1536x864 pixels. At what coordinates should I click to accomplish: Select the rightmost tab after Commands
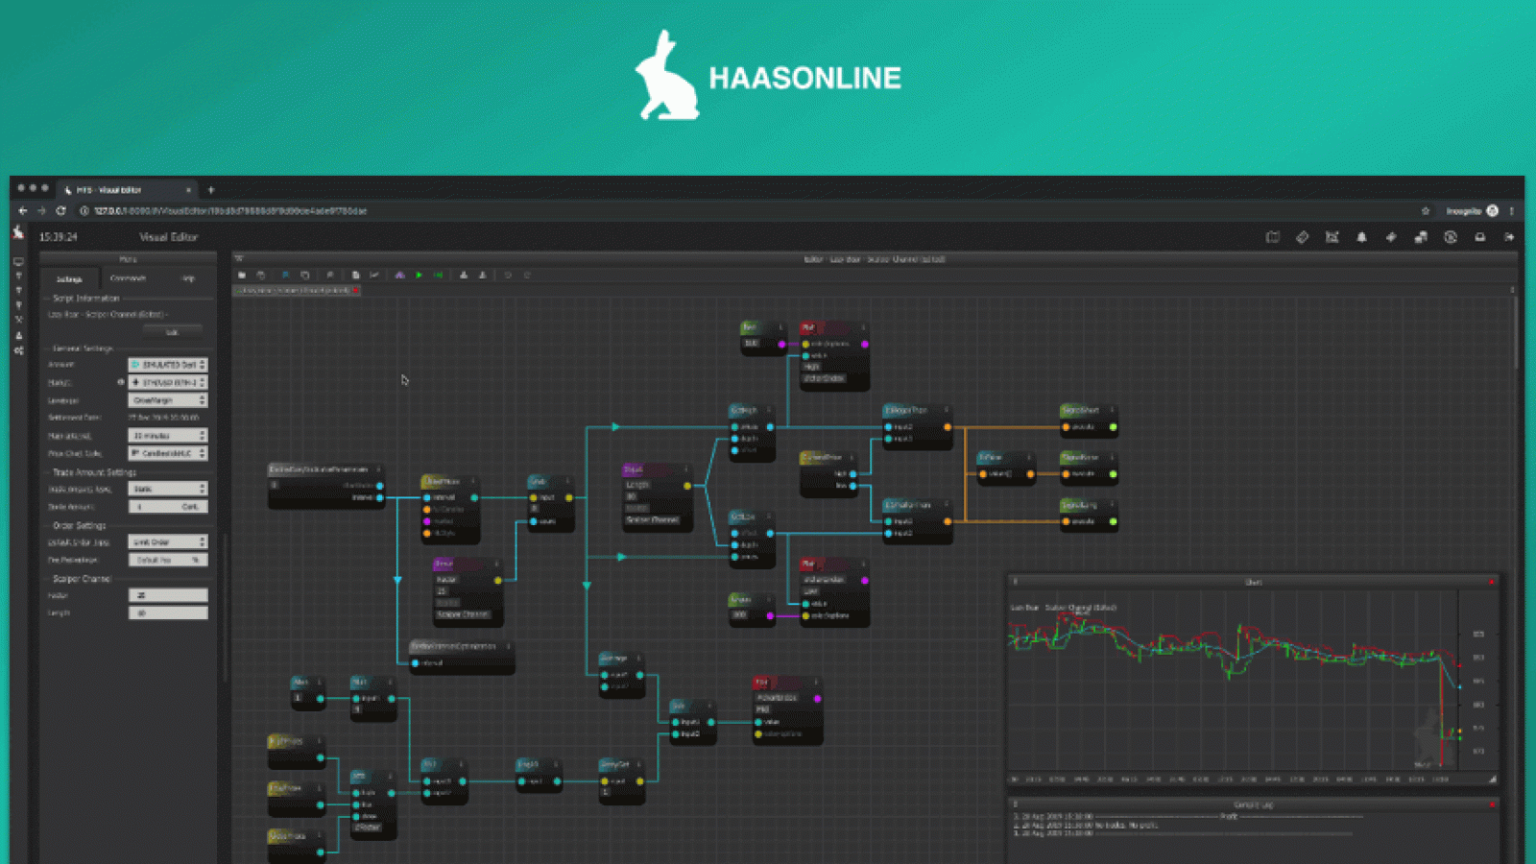[x=188, y=278]
